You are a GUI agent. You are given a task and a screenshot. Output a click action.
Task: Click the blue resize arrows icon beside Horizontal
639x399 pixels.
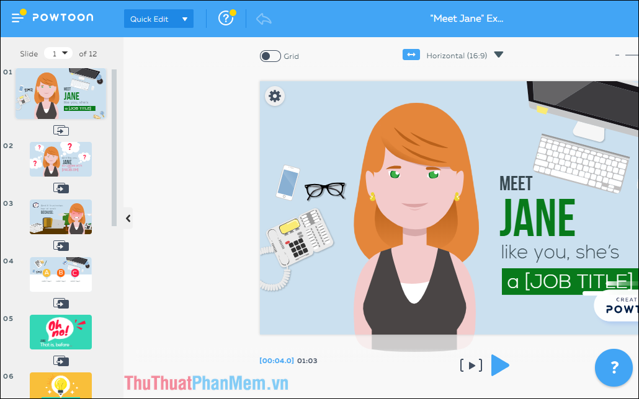[411, 55]
